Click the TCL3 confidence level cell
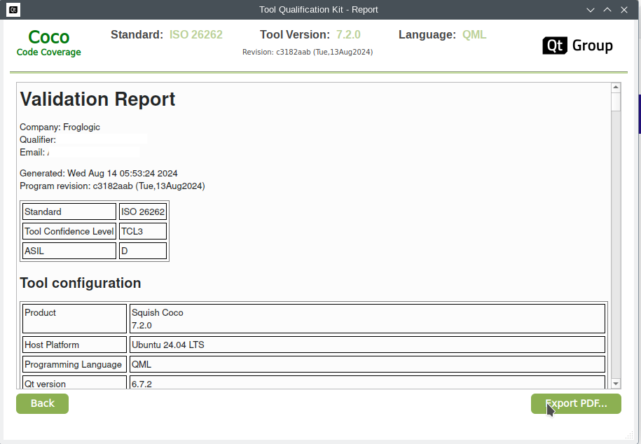This screenshot has height=444, width=641. 143,231
